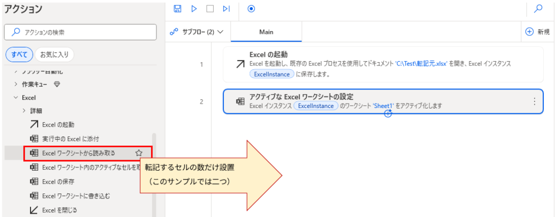Select step 1 Excel の起動 card

click(383, 64)
